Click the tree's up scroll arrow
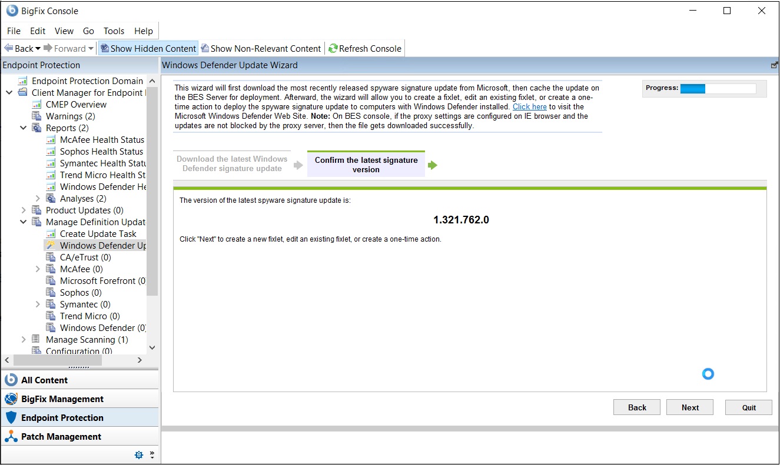This screenshot has width=780, height=465. coord(152,81)
